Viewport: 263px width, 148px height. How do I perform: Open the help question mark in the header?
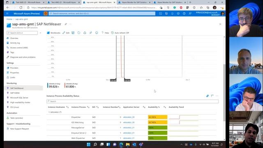pyautogui.click(x=184, y=14)
